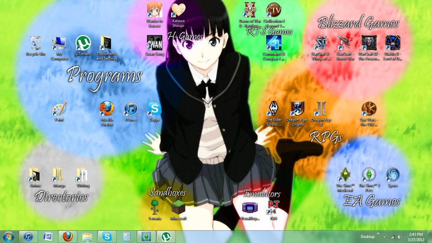Open the Recycle Bin desktop icon
The width and height of the screenshot is (432, 243).
tap(35, 43)
